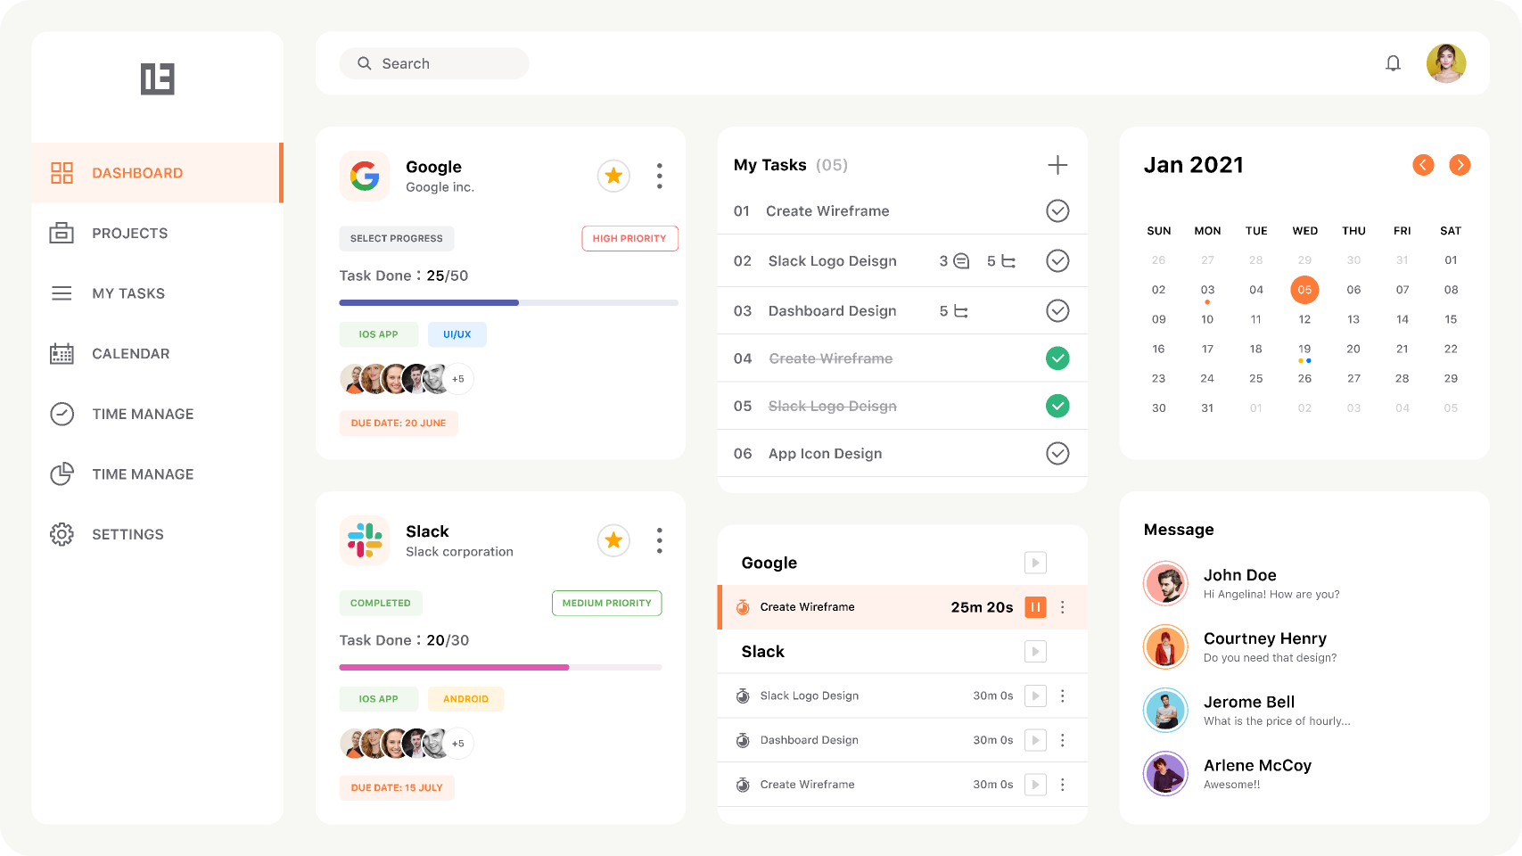Open the Projects section from sidebar
Viewport: 1522px width, 856px height.
pos(130,233)
